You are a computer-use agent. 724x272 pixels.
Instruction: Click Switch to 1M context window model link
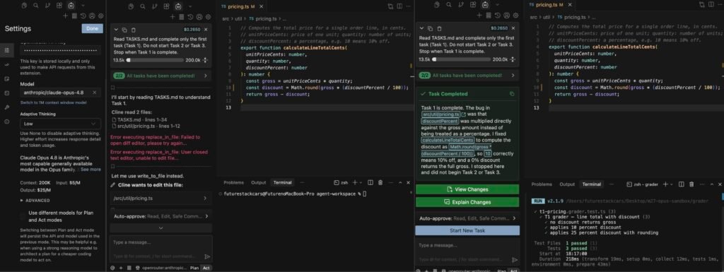coord(53,102)
